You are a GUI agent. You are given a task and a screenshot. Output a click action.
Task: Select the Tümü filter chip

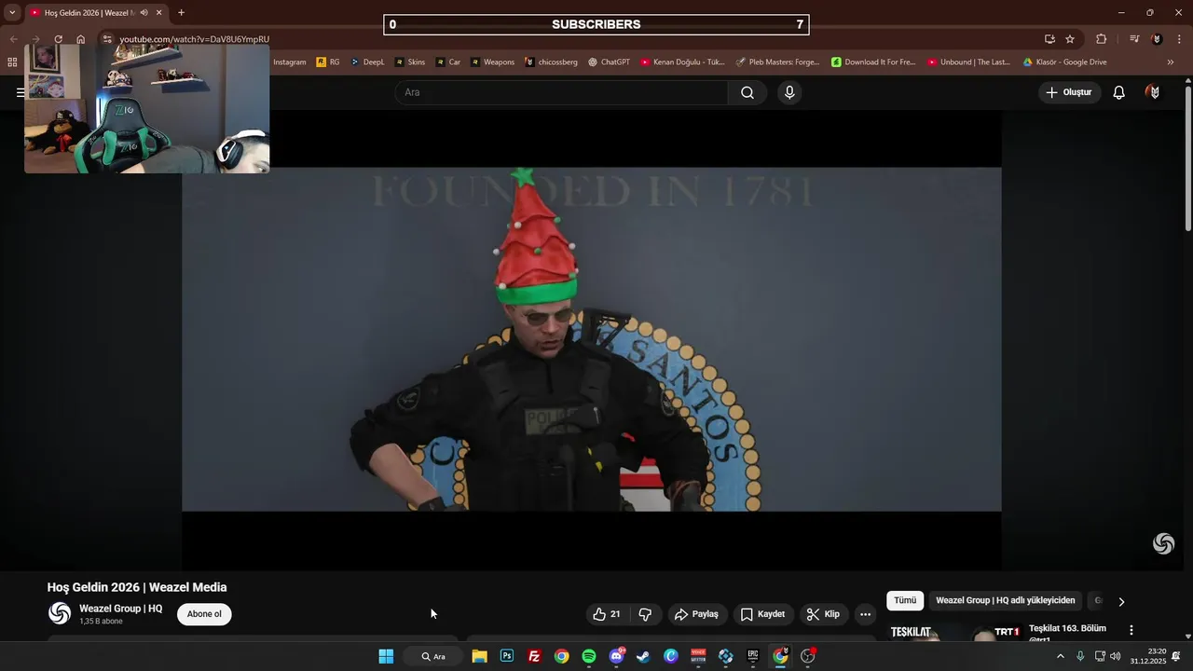pyautogui.click(x=905, y=601)
